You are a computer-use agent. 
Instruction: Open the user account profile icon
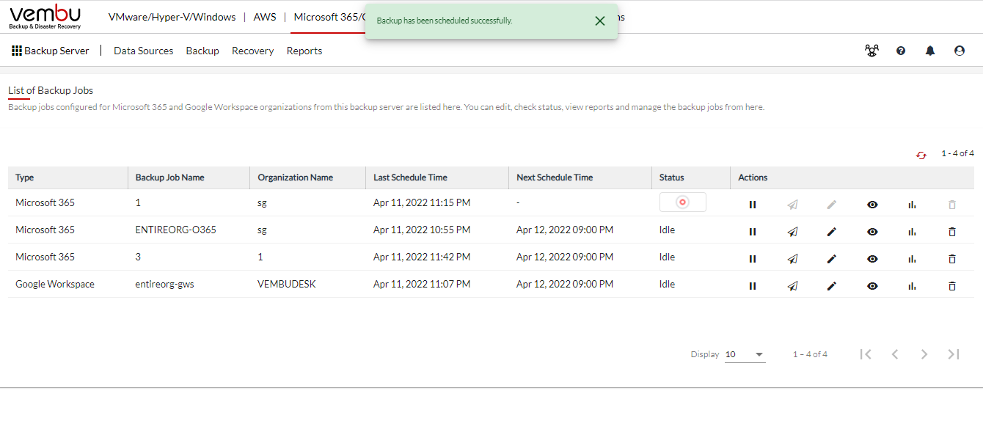tap(960, 51)
